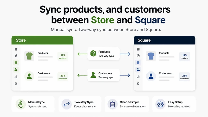Click the Two-Way Sync feature title
This screenshot has width=208, height=117.
(x=84, y=102)
